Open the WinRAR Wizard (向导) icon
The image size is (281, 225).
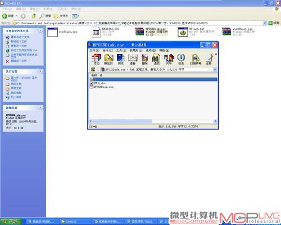[169, 59]
